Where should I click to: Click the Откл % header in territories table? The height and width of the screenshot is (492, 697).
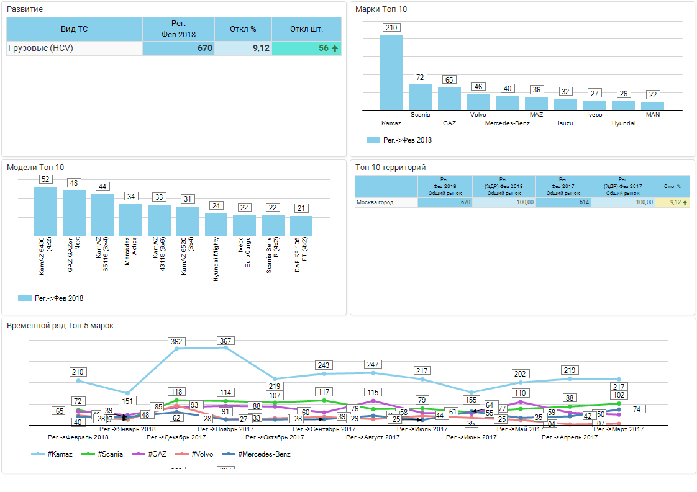[x=672, y=187]
